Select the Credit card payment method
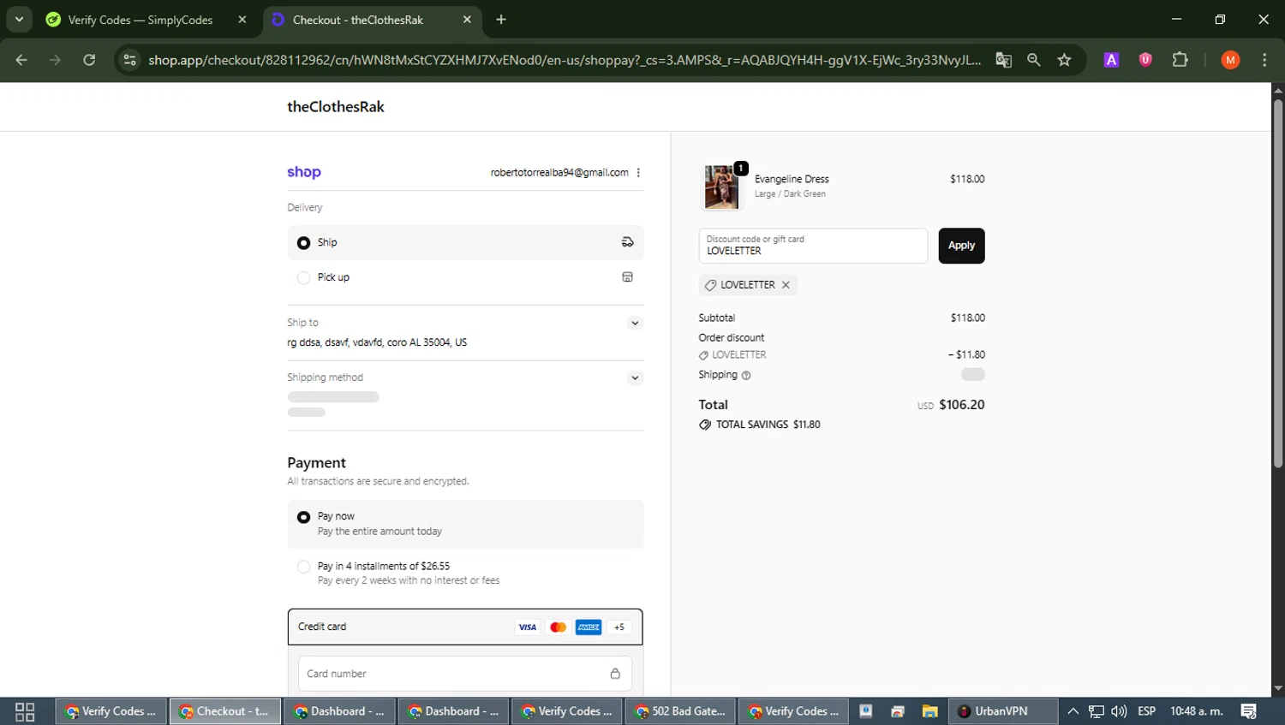 click(465, 627)
